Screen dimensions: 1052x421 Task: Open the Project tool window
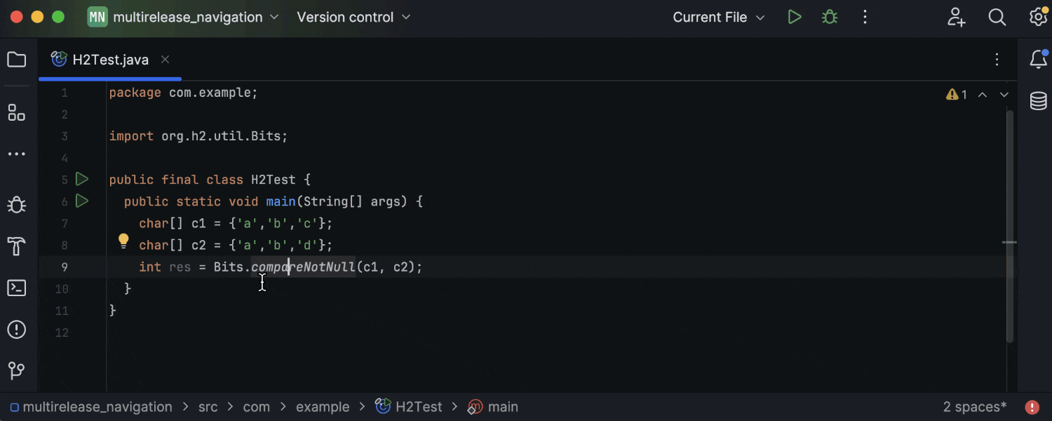(x=16, y=59)
